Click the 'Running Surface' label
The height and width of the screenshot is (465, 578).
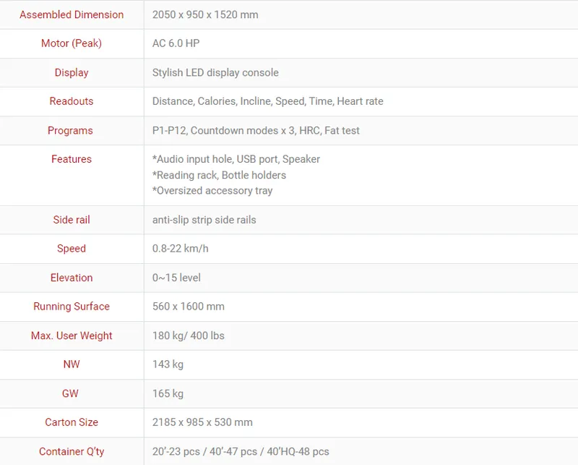(72, 307)
